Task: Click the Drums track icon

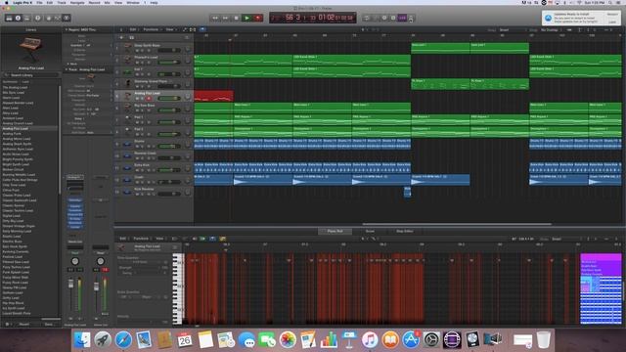Action: [127, 144]
